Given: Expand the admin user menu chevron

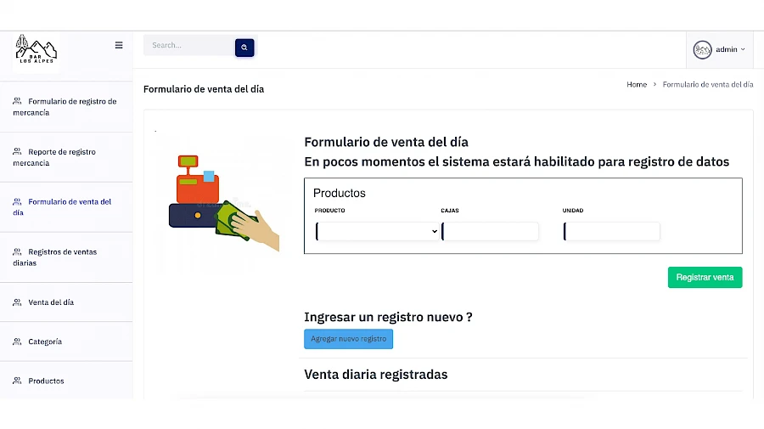Looking at the screenshot, I should pos(743,49).
